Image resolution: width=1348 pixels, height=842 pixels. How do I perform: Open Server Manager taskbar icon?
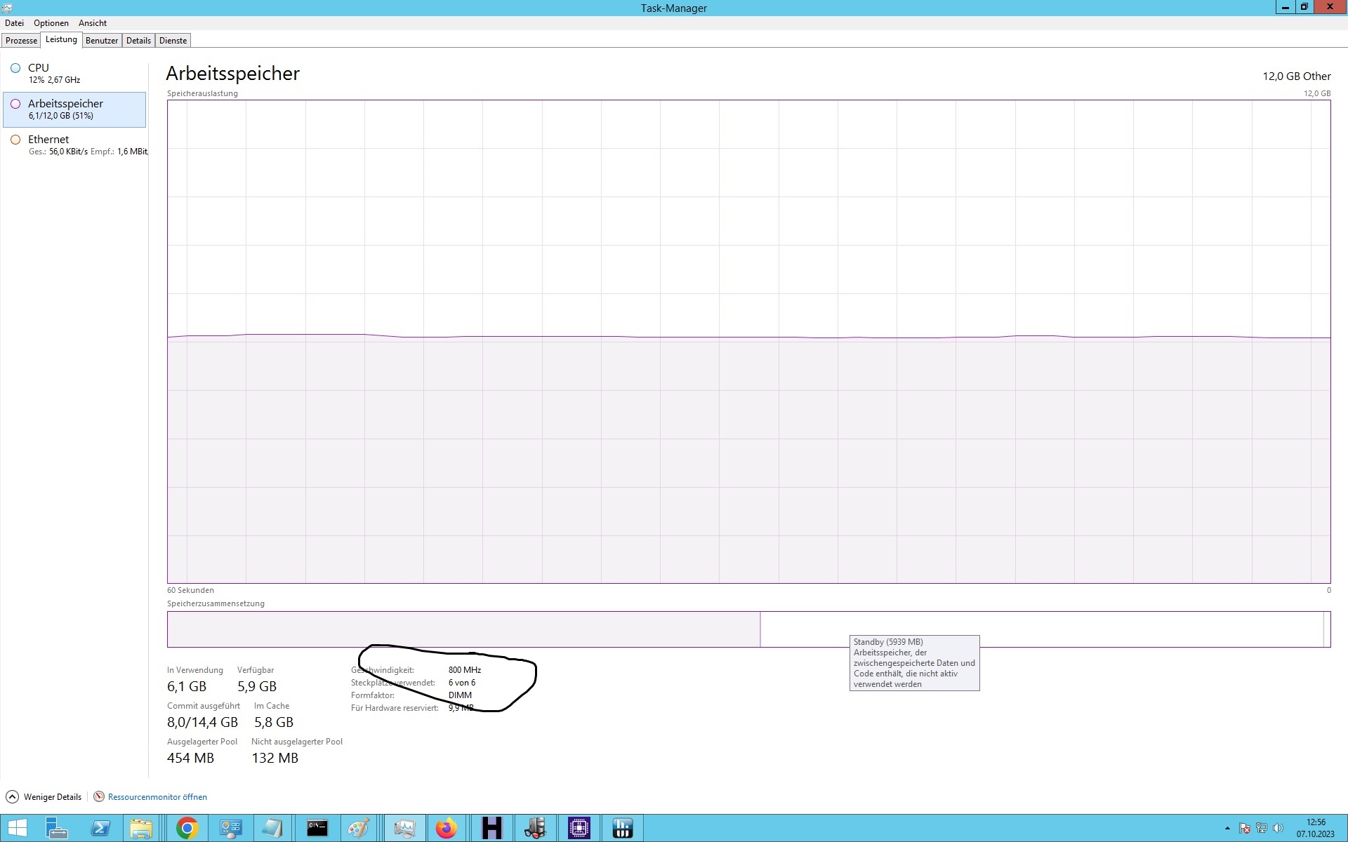tap(57, 828)
